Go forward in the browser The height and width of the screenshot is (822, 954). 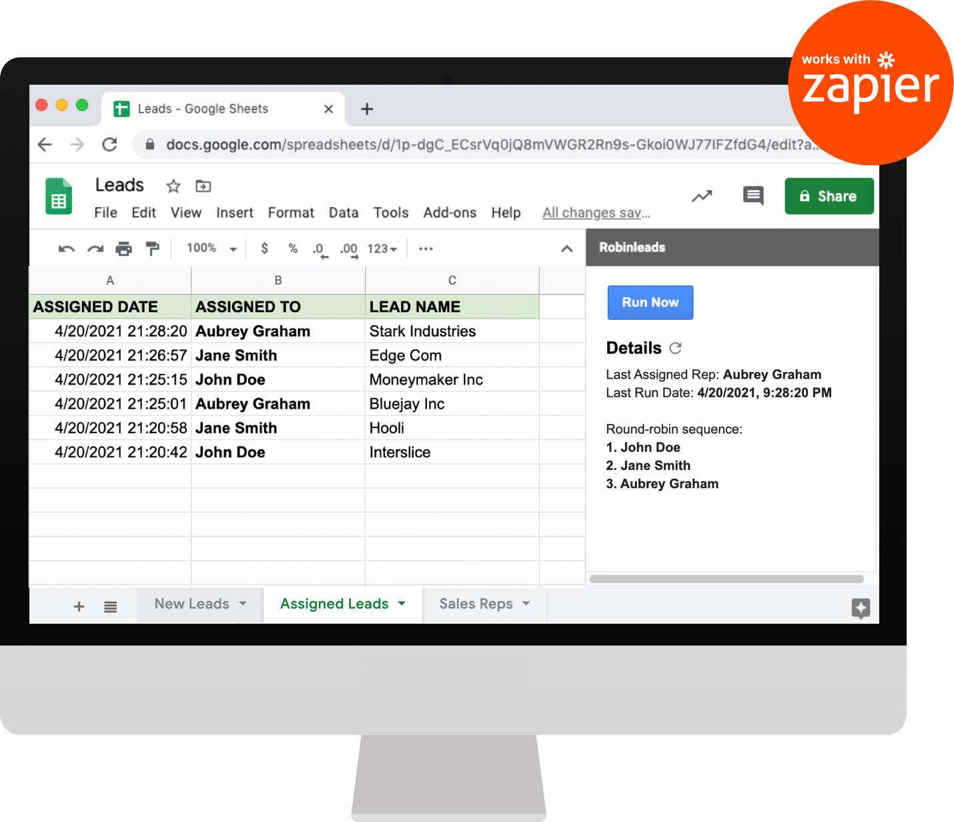pos(77,144)
